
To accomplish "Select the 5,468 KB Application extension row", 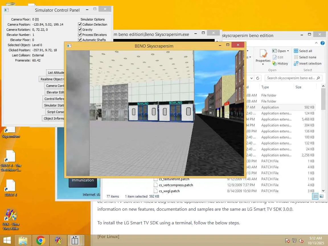I will pyautogui.click(x=280, y=119).
